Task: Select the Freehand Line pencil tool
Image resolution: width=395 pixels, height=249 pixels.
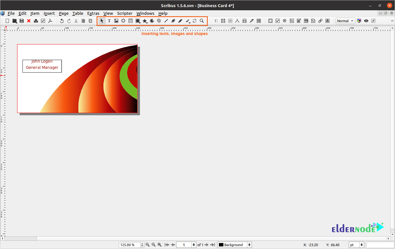Action: pyautogui.click(x=180, y=21)
